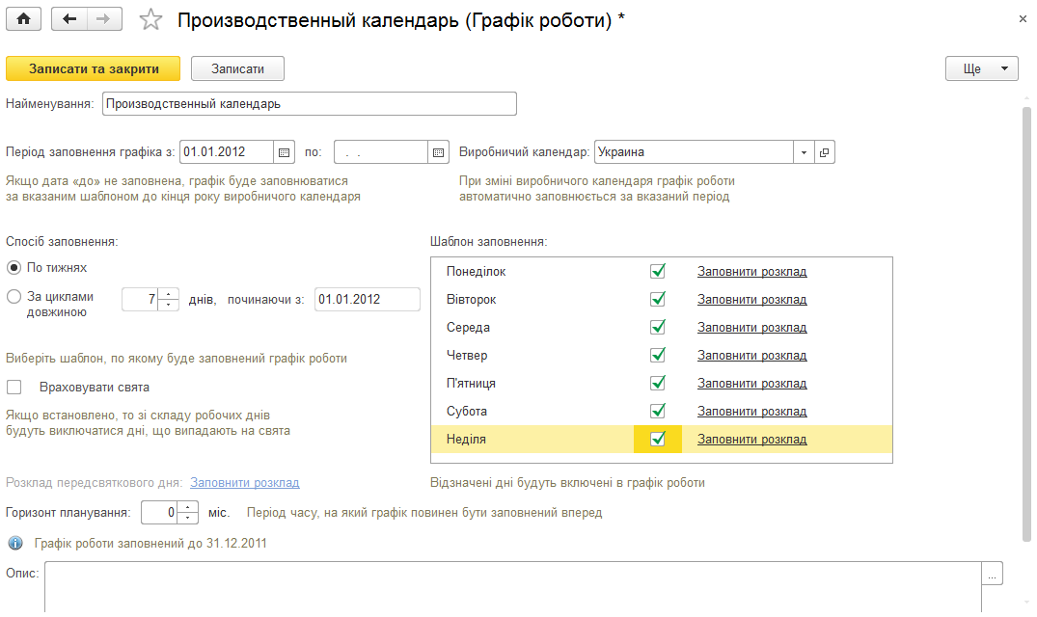Go to the home page icon
Screen dimensions: 1037x617
24,19
